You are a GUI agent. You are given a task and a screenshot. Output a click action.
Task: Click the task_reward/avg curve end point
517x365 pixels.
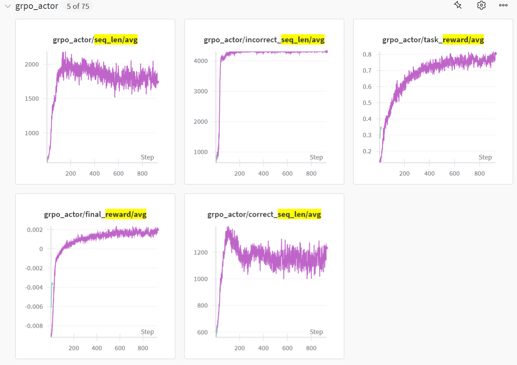[x=495, y=54]
